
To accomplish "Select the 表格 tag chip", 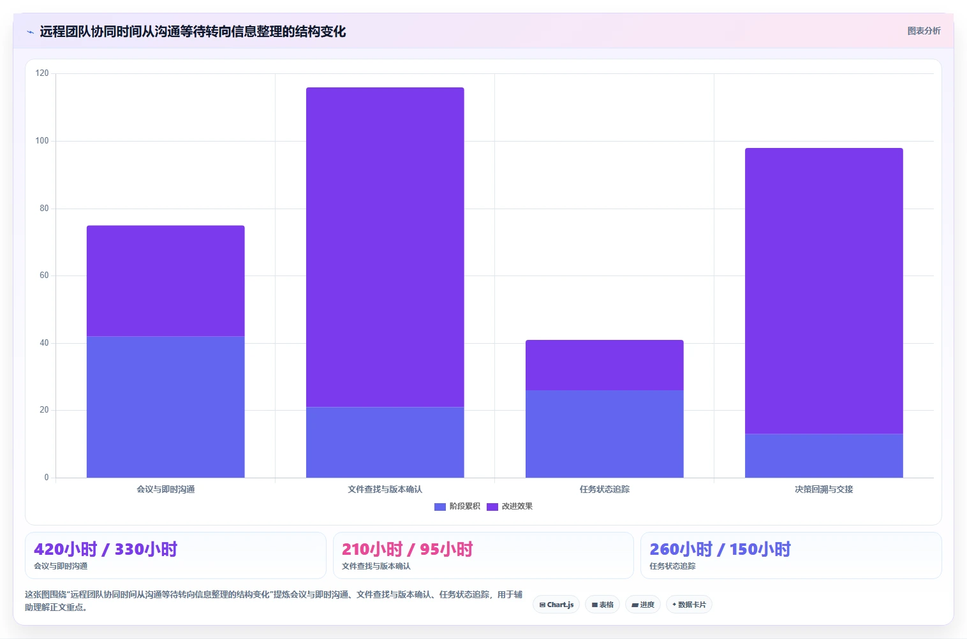I will click(x=602, y=605).
